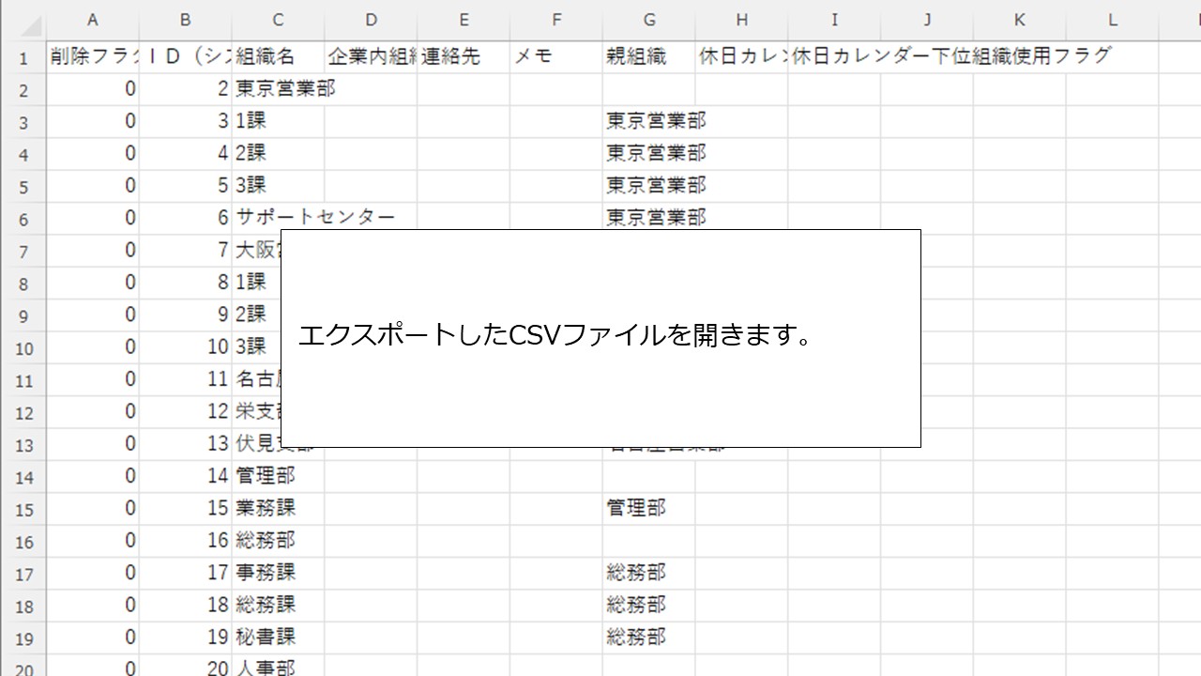Select the 栄支部 cell in row 12
This screenshot has width=1201, height=676.
[x=277, y=411]
